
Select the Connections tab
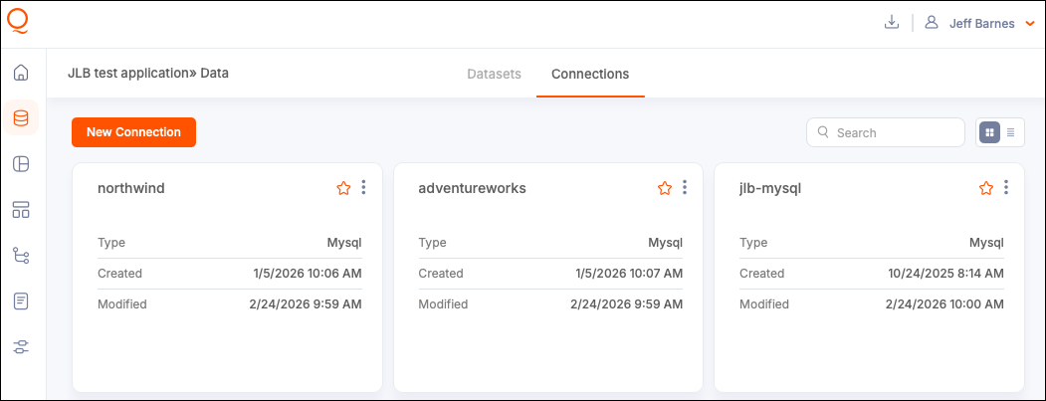(590, 74)
